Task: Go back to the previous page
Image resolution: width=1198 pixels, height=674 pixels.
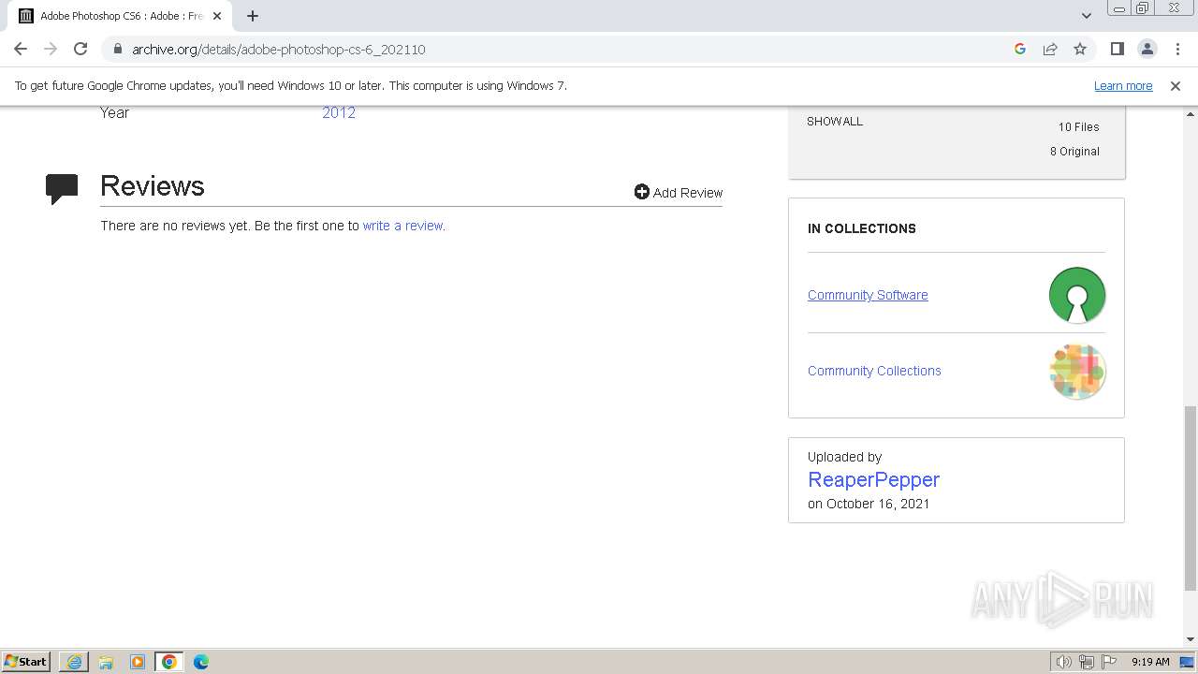Action: pyautogui.click(x=21, y=49)
